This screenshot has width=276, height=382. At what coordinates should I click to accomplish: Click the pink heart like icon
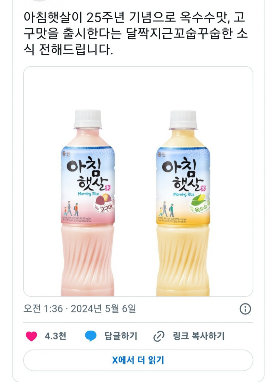[x=31, y=336]
